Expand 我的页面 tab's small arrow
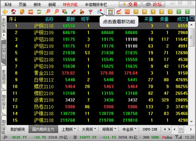The image size is (196, 141). tap(4, 35)
